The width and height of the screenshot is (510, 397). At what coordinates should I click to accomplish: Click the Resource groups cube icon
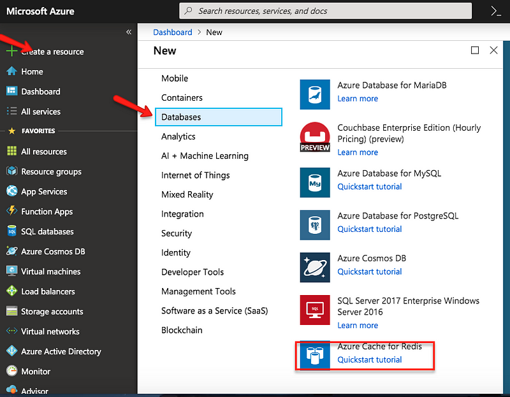coord(11,171)
